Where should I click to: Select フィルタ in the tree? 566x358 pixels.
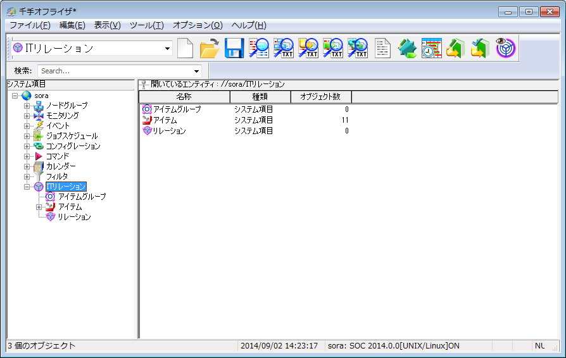click(57, 176)
